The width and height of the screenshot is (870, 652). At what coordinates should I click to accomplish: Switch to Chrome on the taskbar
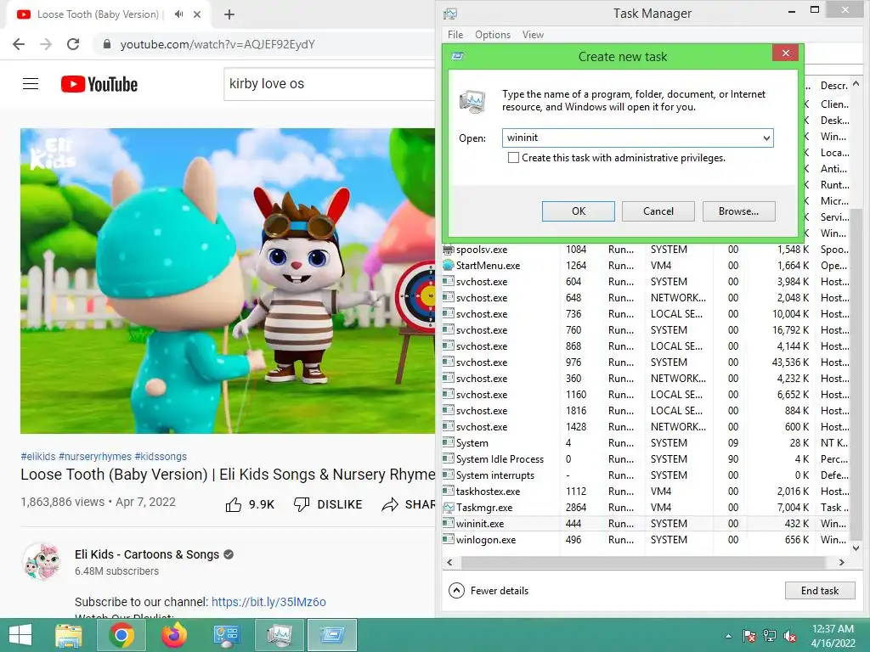(121, 635)
